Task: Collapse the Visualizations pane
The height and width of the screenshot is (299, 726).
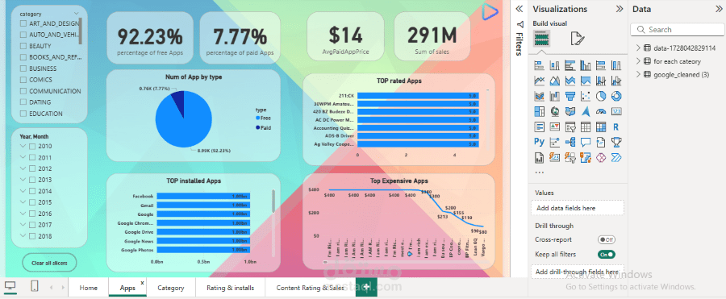Action: pos(619,9)
